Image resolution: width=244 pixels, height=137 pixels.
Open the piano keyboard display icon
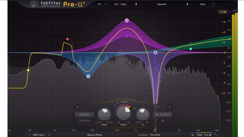[x=9, y=130]
